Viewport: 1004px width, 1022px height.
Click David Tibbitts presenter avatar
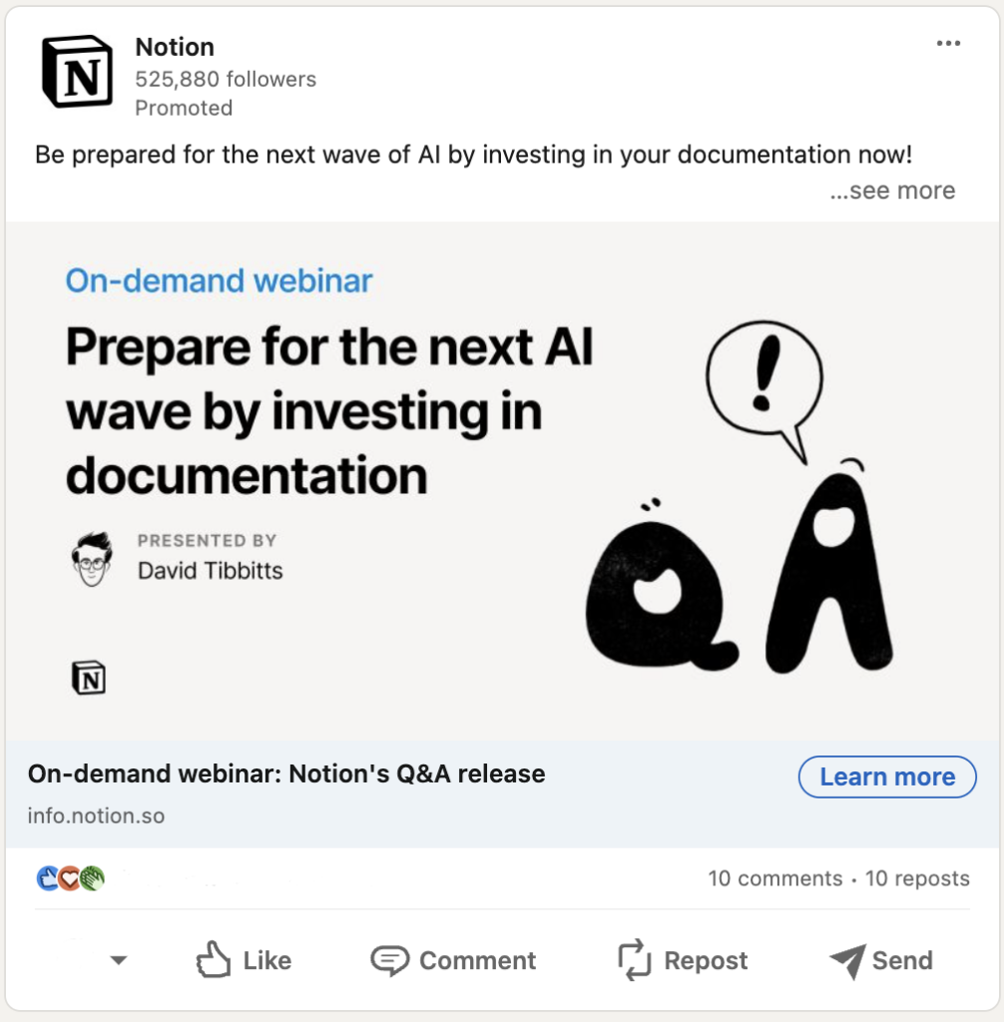(x=92, y=559)
